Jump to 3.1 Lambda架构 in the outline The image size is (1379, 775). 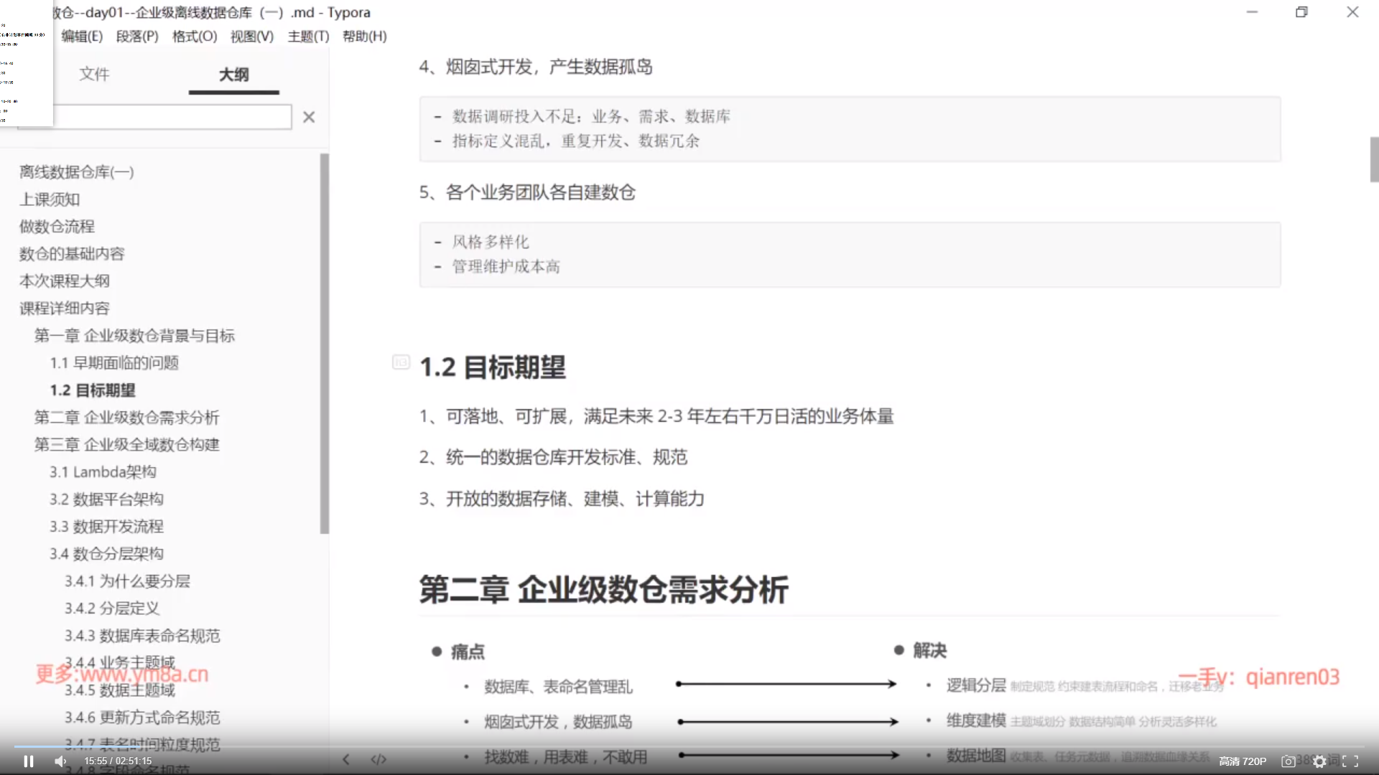click(103, 471)
